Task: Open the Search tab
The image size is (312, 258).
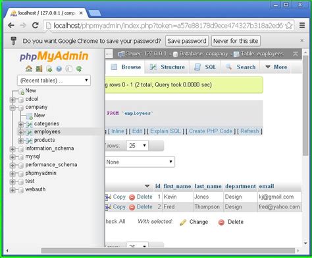Action: pyautogui.click(x=241, y=67)
